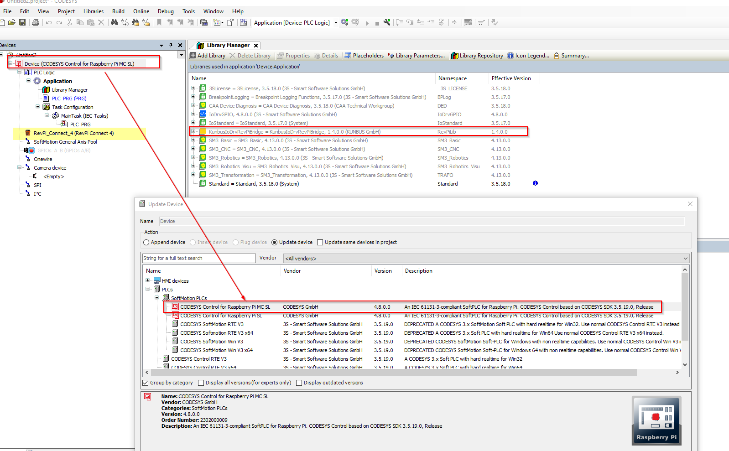Select RevPi_Connect_4 in device tree
The image size is (729, 451).
[x=73, y=133]
